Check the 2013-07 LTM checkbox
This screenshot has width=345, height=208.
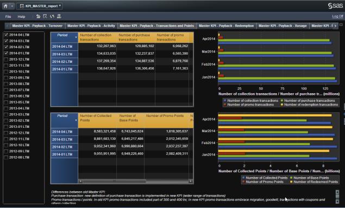[6, 90]
